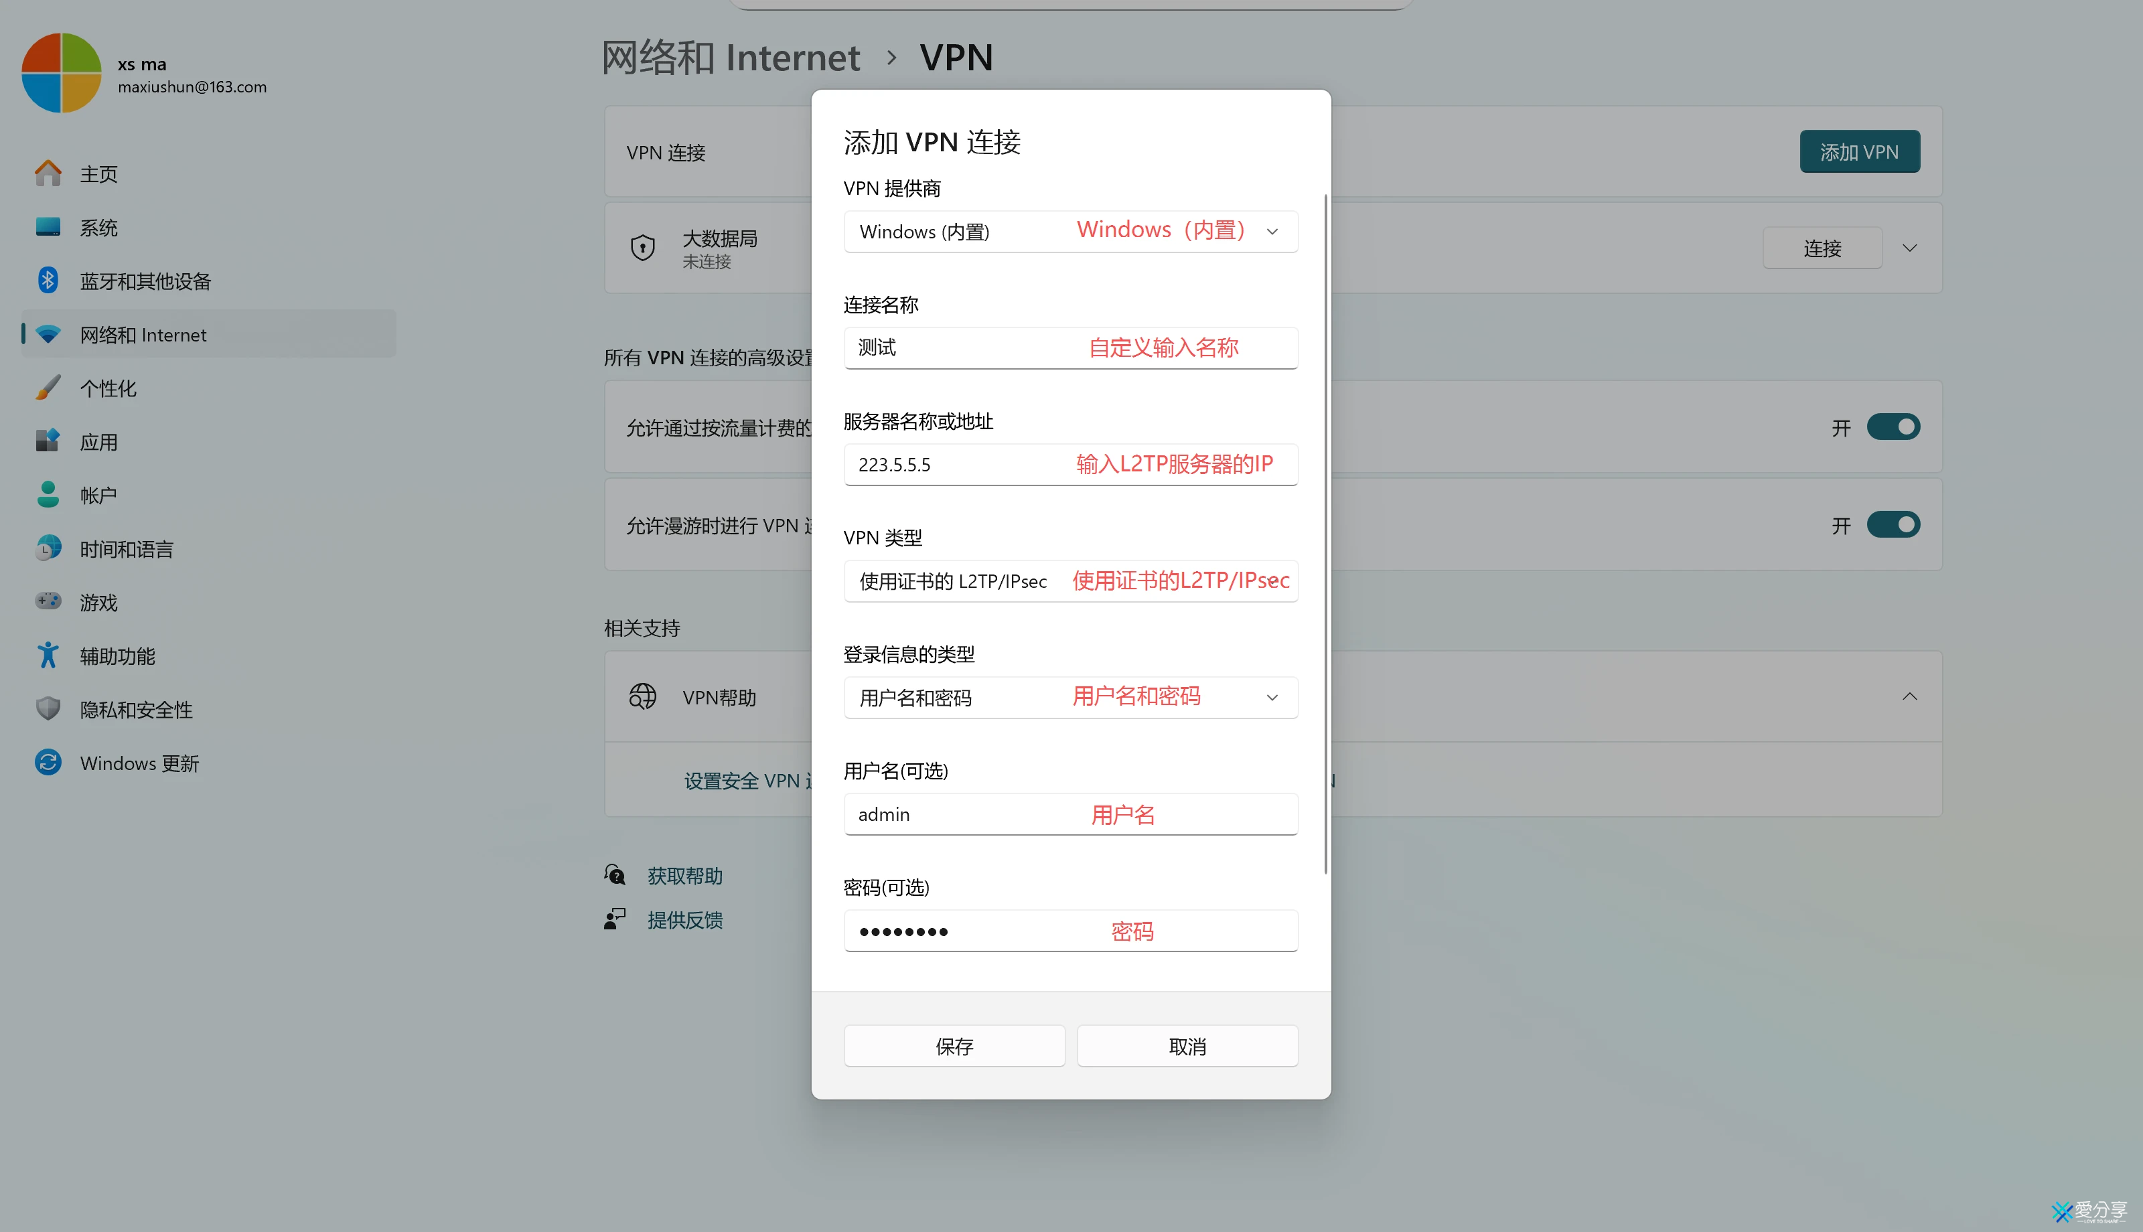This screenshot has width=2143, height=1232.
Task: Click the VPN help globe icon
Action: point(642,696)
